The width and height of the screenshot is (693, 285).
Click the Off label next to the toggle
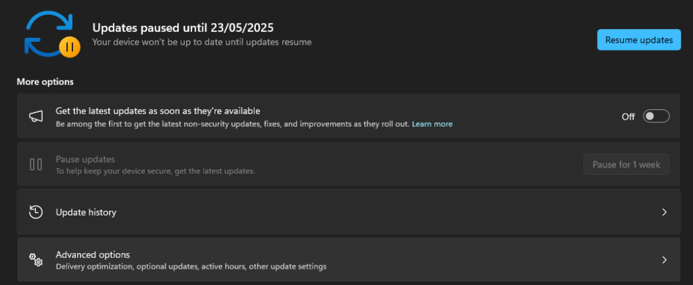(628, 117)
